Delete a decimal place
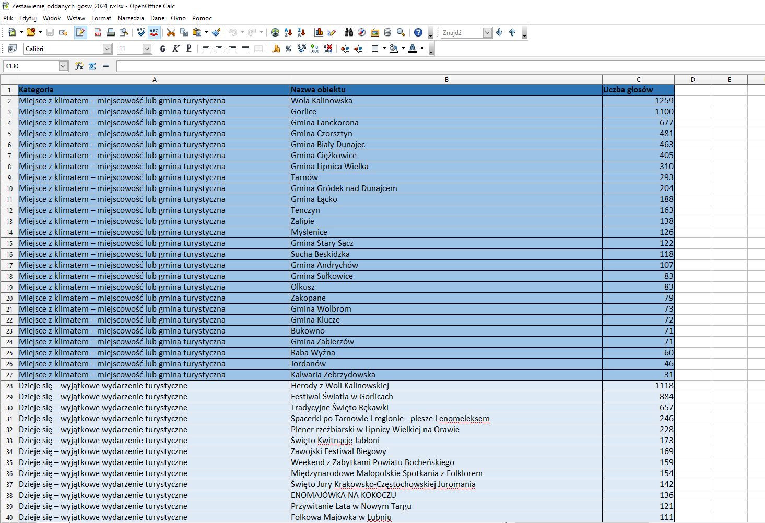The image size is (765, 523). [328, 49]
